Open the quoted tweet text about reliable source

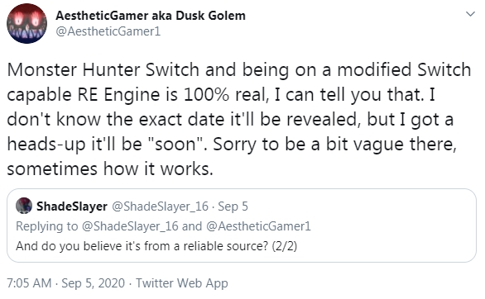pyautogui.click(x=156, y=246)
